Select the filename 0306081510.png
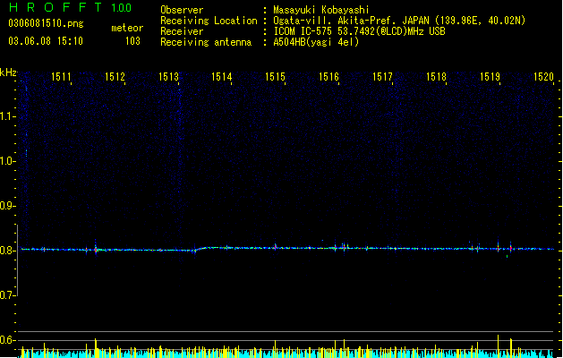 (46, 23)
